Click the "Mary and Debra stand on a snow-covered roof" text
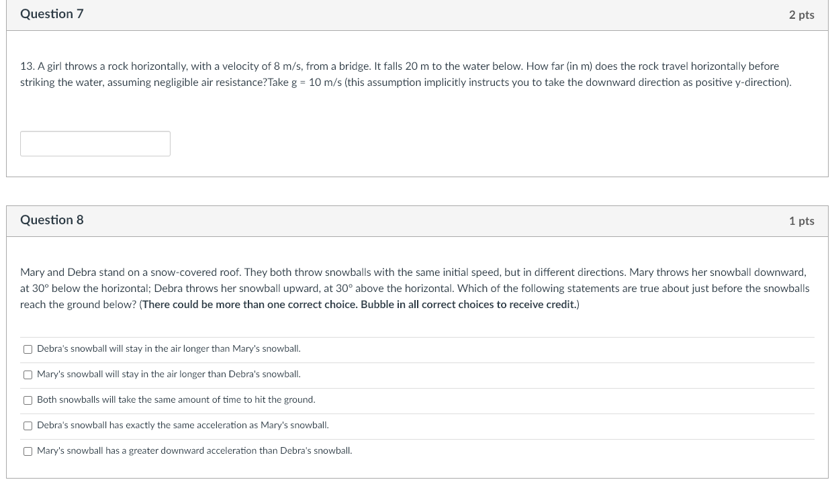Screen dimensions: 830x488 pos(131,273)
